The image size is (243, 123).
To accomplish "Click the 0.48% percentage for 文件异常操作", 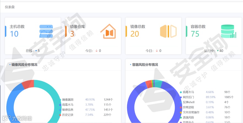I will tap(210, 112).
